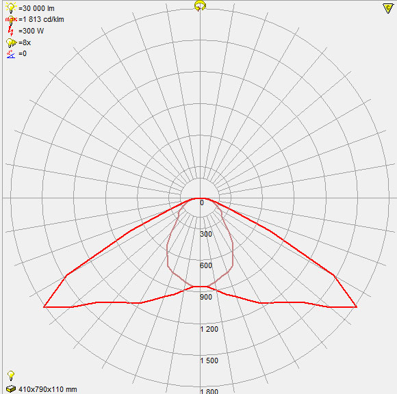Click the max intensity lamp icon
The width and height of the screenshot is (397, 394).
11,20
